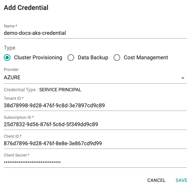The height and width of the screenshot is (185, 191).
Task: Click the Add Credential dialog title
Action: tap(26, 8)
